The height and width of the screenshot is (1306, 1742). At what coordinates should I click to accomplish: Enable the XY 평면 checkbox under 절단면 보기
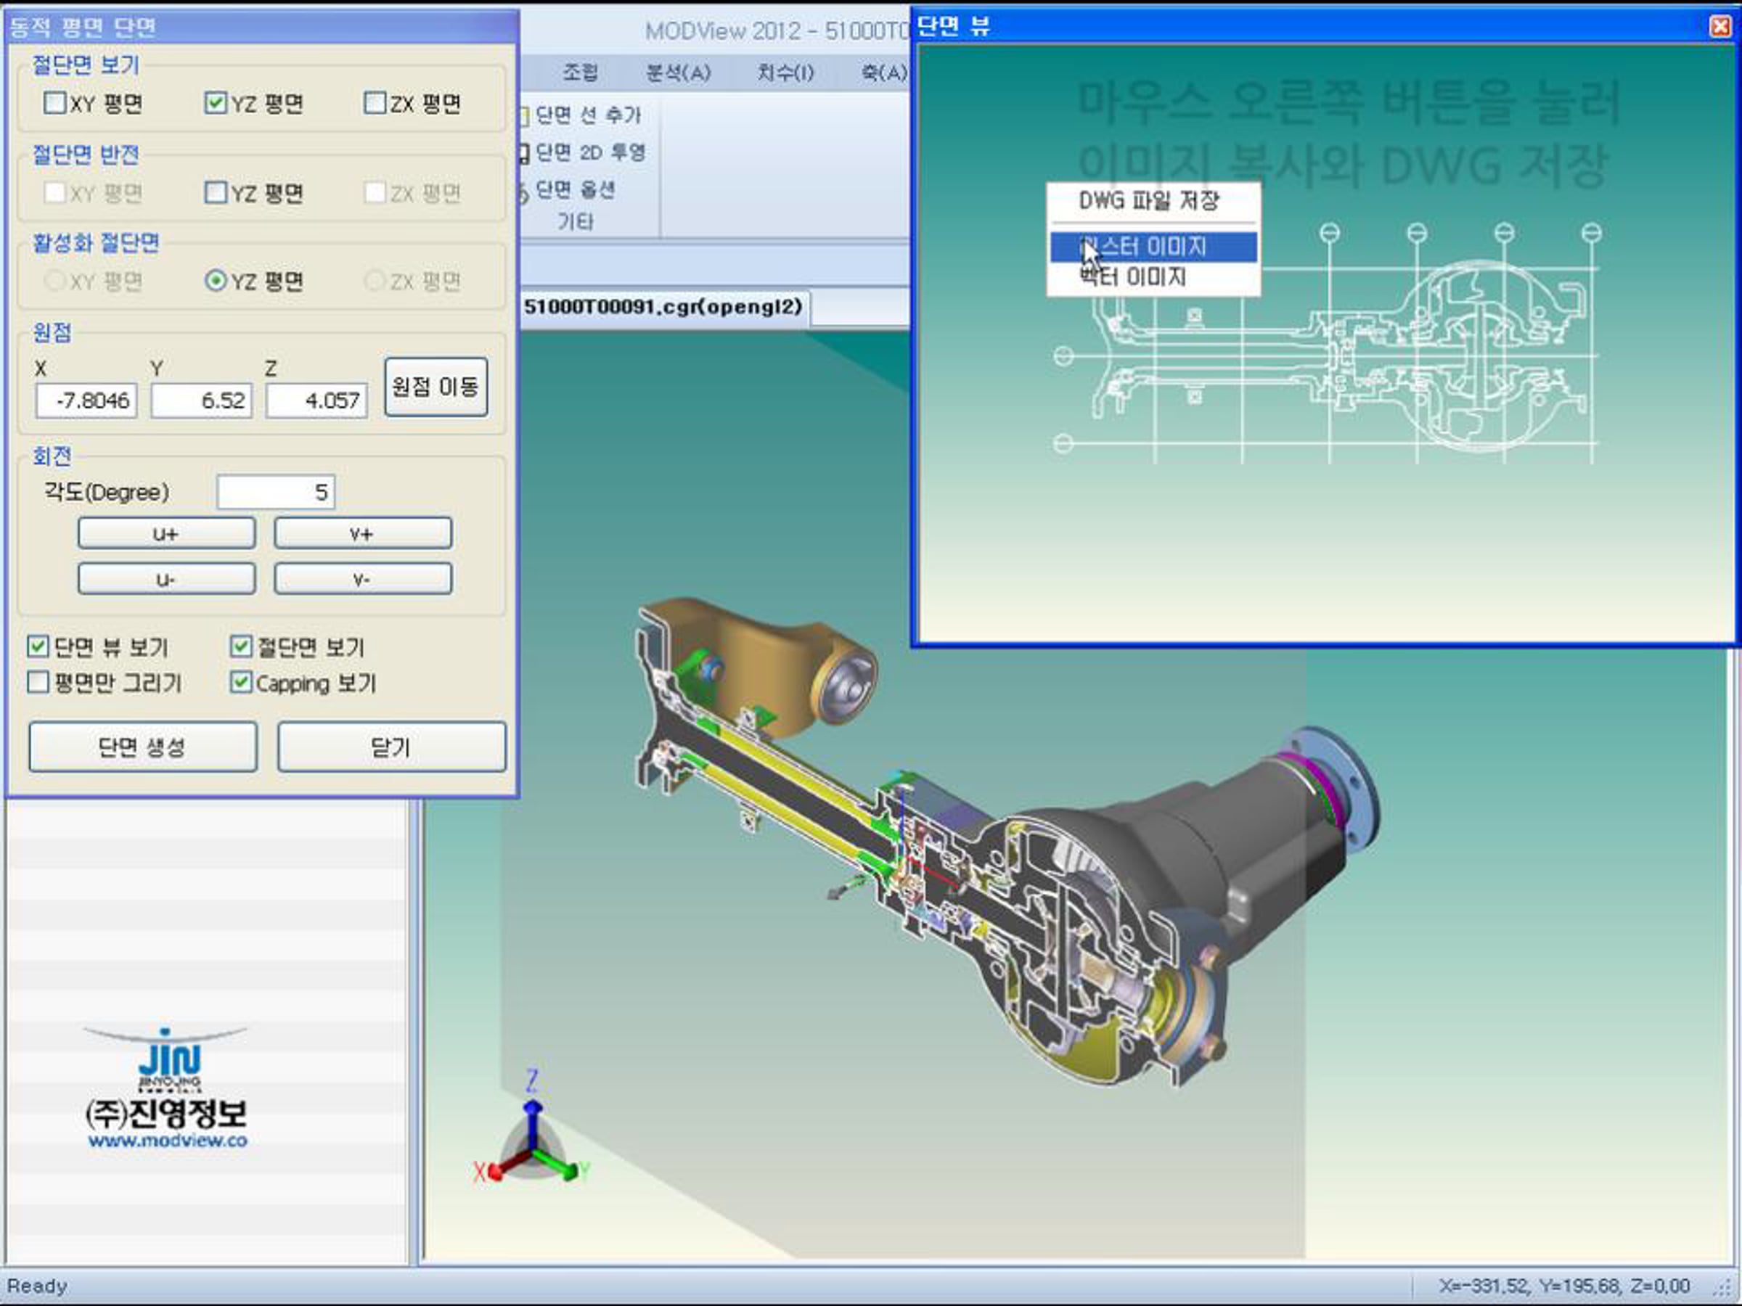point(55,103)
